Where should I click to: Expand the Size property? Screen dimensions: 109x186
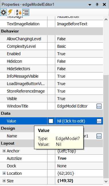pyautogui.click(x=4, y=181)
